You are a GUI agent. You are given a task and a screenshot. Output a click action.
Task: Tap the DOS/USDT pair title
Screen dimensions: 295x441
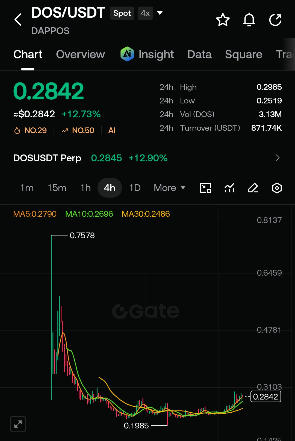pos(68,13)
